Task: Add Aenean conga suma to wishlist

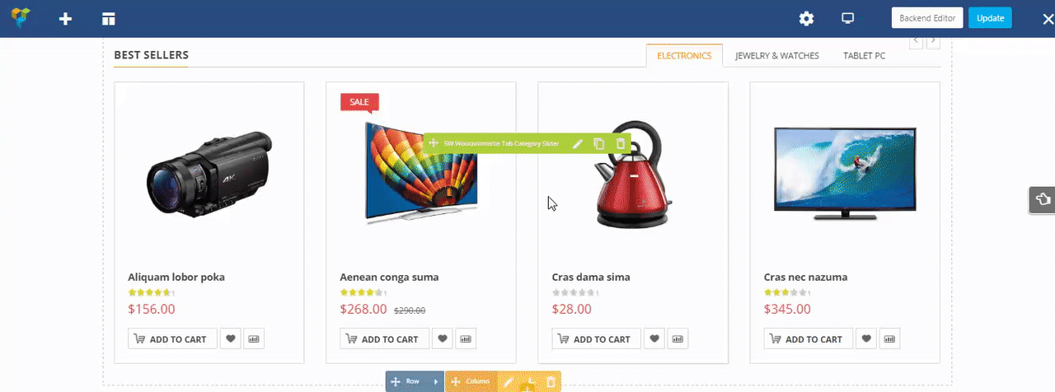Action: pos(443,338)
